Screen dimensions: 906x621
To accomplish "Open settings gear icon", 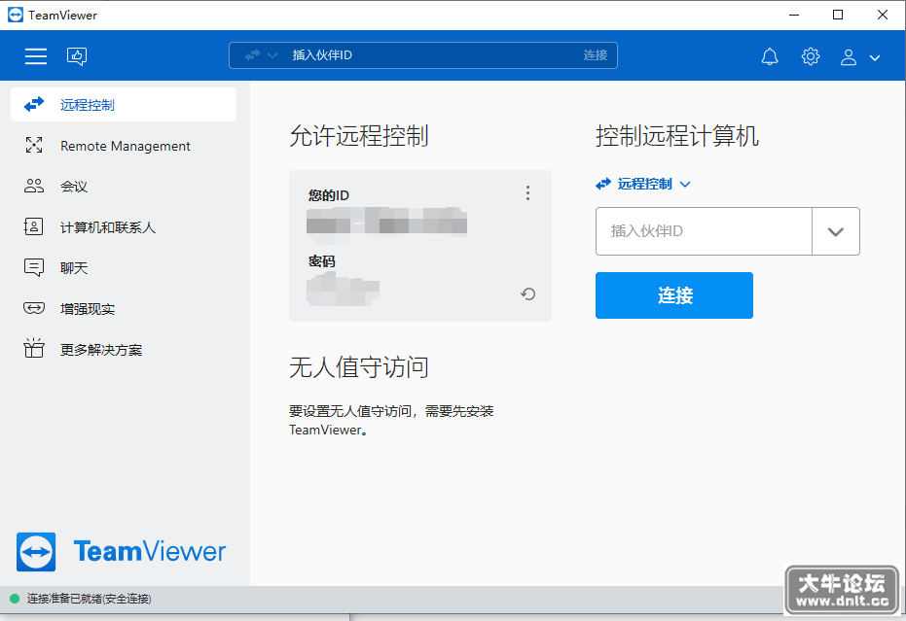I will click(x=810, y=56).
